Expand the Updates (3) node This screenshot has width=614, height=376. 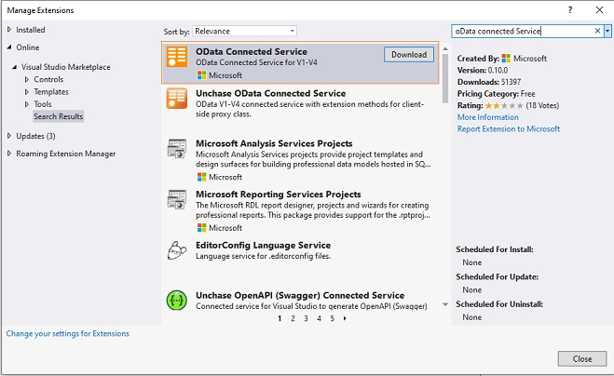[9, 136]
